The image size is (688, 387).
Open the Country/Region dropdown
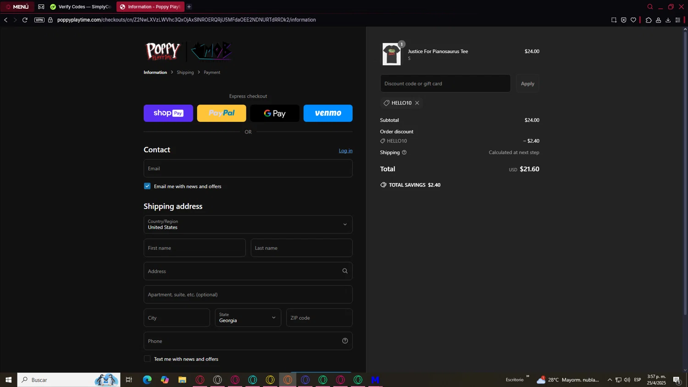248,225
